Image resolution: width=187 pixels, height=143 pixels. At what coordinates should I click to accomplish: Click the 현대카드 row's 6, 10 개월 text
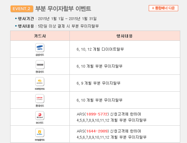click(100, 66)
